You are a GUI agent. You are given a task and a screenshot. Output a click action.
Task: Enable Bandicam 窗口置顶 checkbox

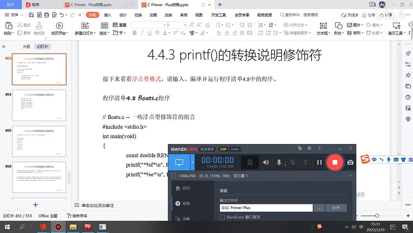pos(222,217)
